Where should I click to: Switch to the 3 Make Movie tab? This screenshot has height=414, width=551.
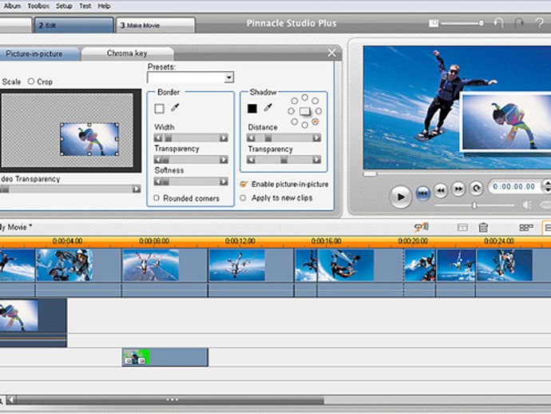[x=156, y=25]
